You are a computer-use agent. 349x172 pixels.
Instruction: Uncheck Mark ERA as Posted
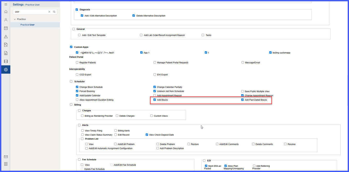[206, 166]
